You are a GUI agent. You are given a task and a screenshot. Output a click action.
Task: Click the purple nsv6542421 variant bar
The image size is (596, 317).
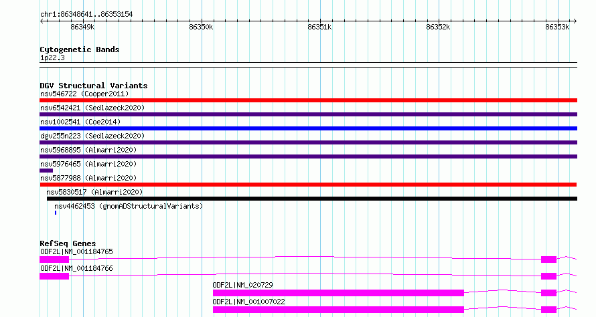308,114
